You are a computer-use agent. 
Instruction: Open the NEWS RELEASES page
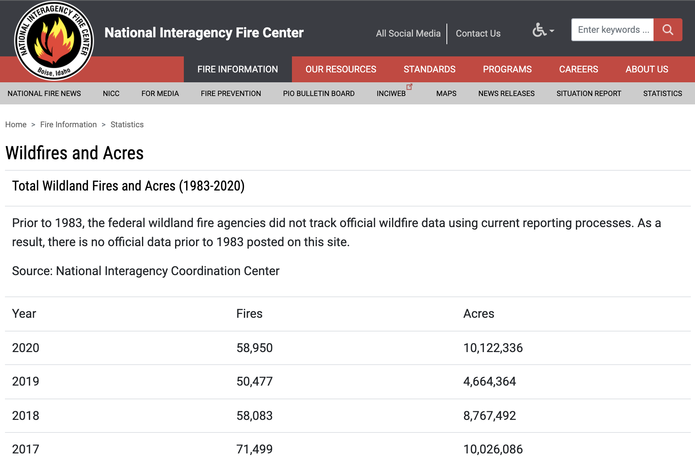click(x=506, y=93)
